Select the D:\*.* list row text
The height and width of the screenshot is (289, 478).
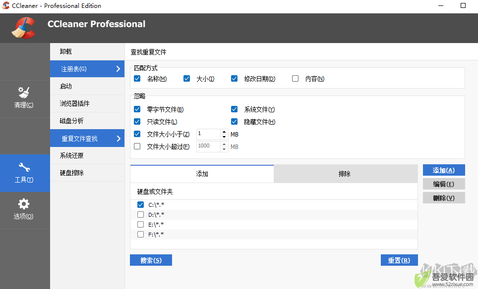click(x=156, y=214)
